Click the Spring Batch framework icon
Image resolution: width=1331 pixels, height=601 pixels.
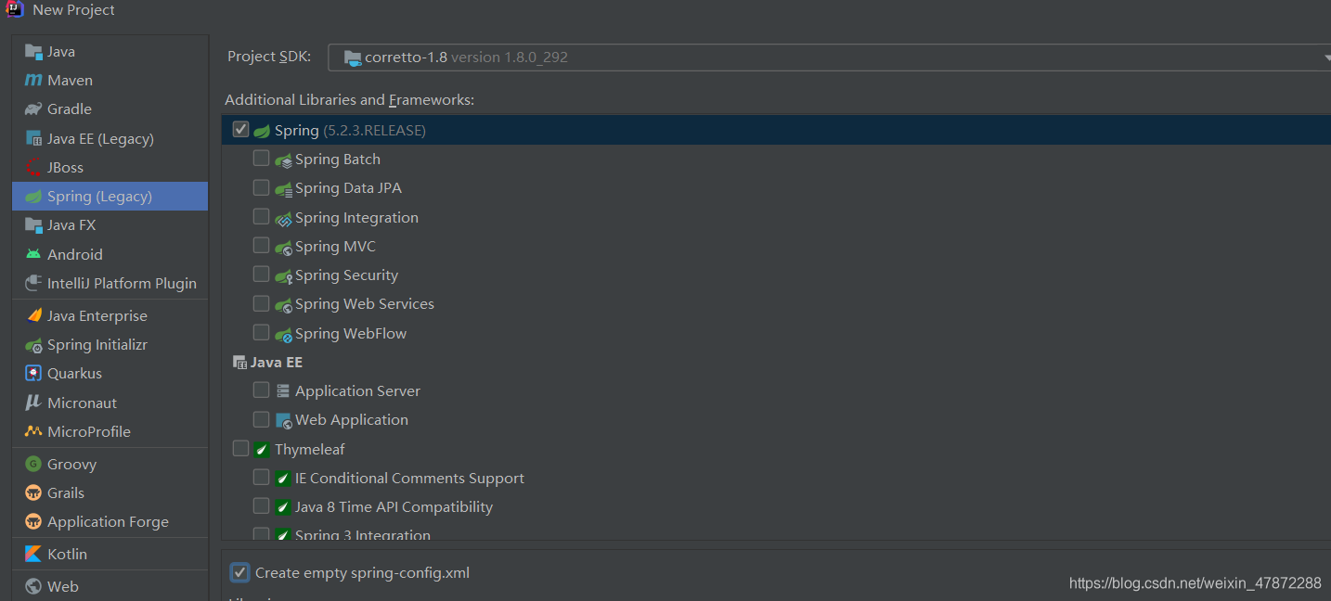[x=283, y=160]
